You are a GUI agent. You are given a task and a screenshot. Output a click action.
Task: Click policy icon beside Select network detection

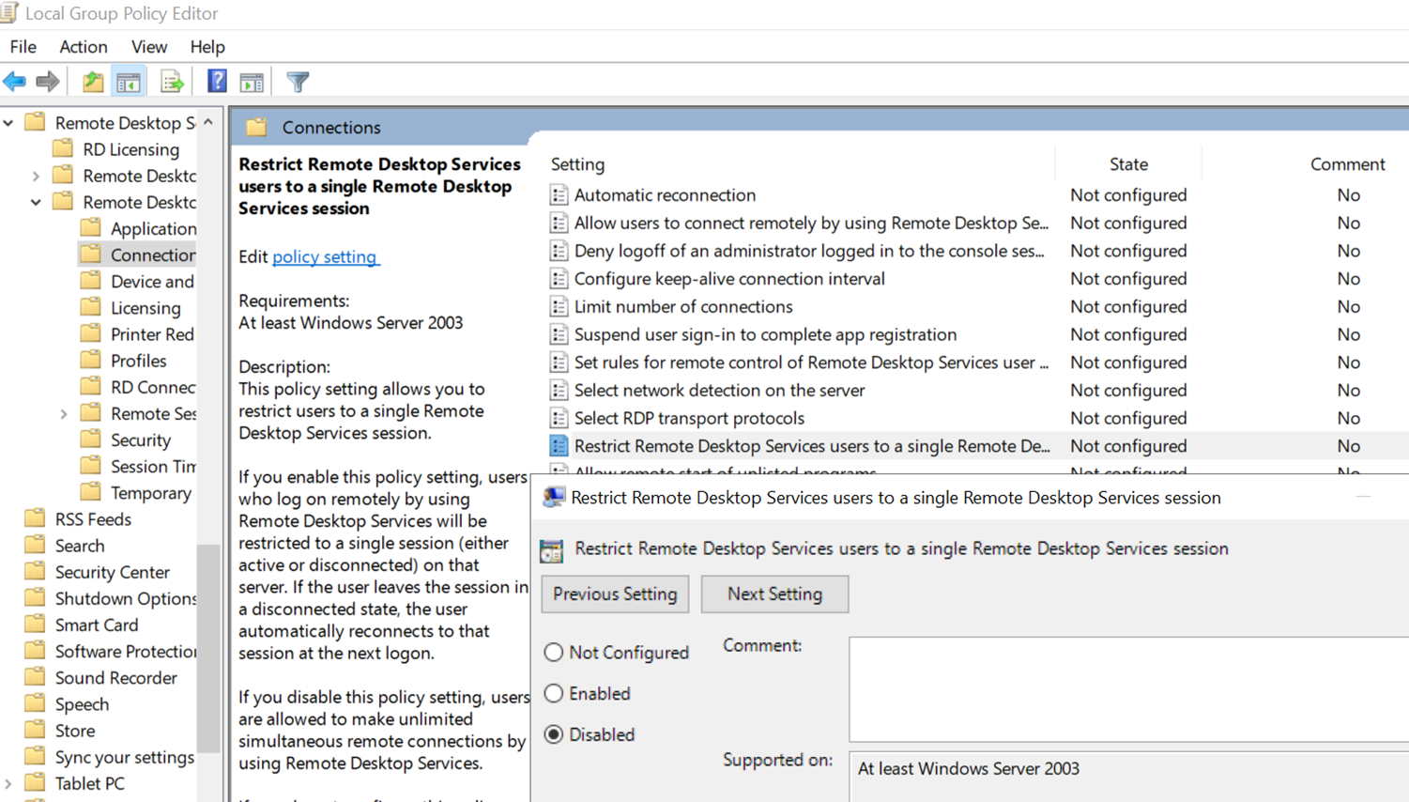(x=559, y=391)
